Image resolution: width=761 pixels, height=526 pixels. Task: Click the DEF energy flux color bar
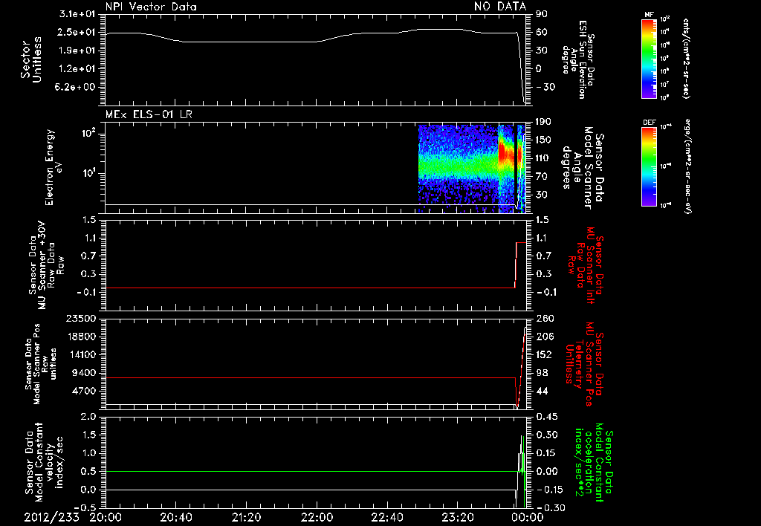click(x=649, y=166)
